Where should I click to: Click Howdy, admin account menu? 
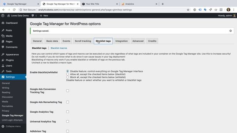pos(227,16)
